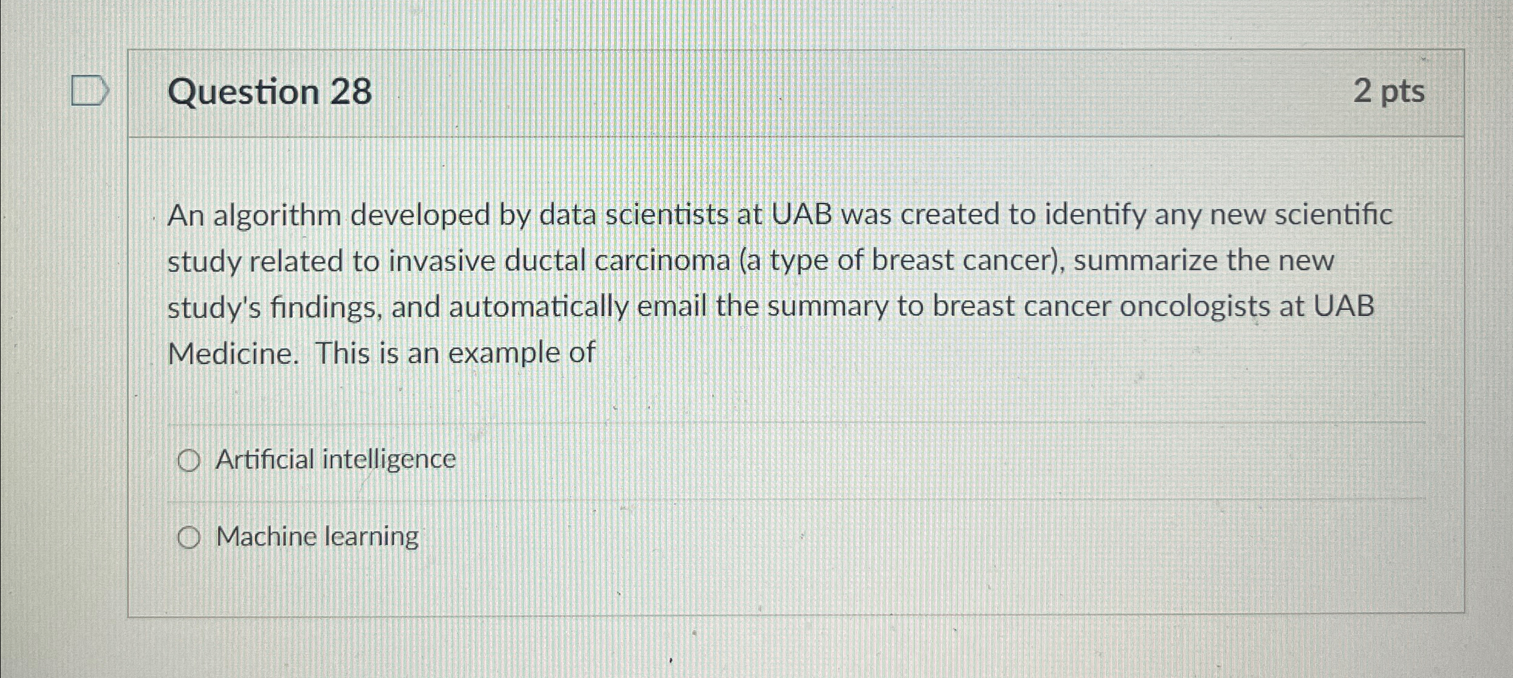1513x678 pixels.
Task: Click the Question 28 header
Action: click(x=271, y=92)
